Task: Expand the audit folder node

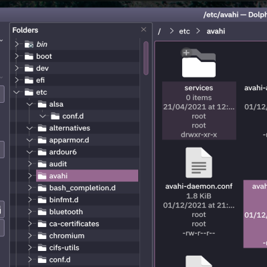Action: click(x=30, y=164)
